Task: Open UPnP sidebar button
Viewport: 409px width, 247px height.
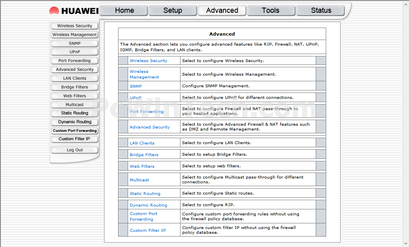Action: (x=74, y=52)
